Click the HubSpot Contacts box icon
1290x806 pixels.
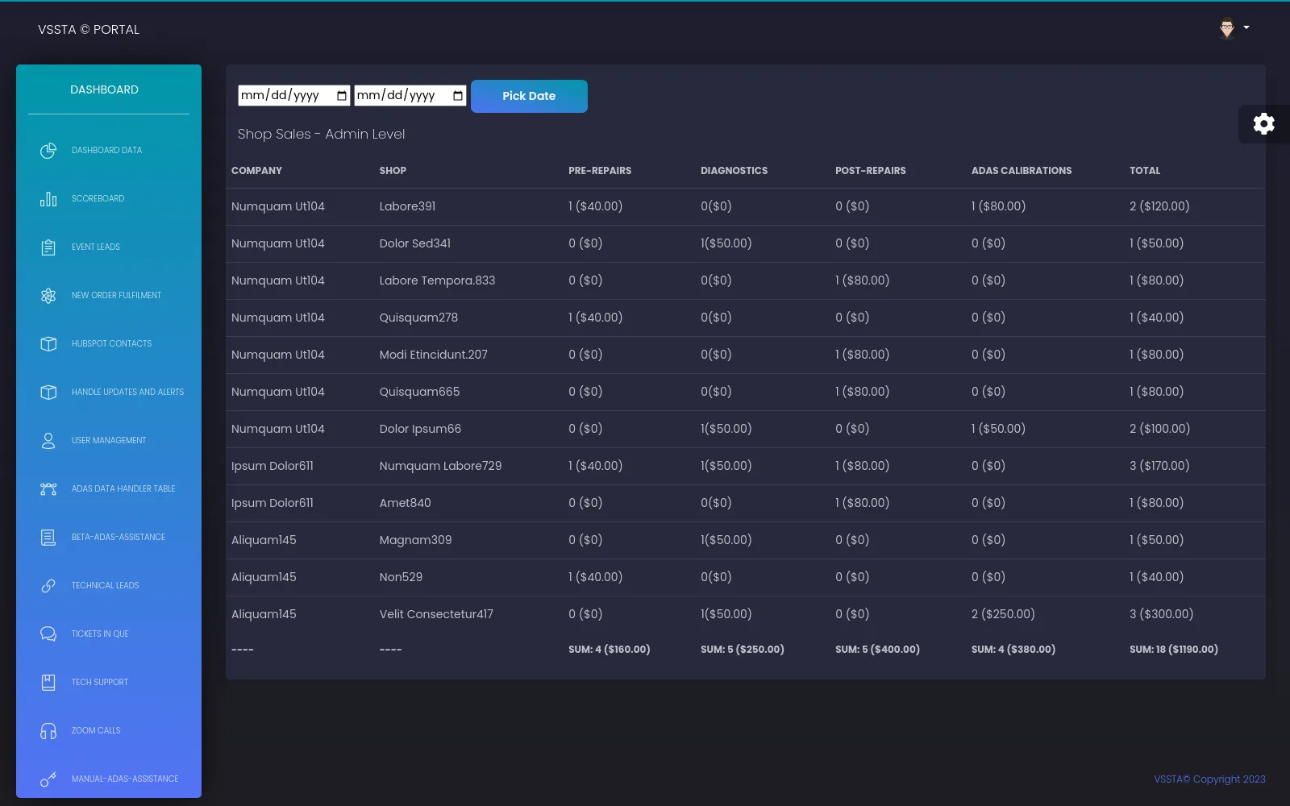(x=48, y=344)
